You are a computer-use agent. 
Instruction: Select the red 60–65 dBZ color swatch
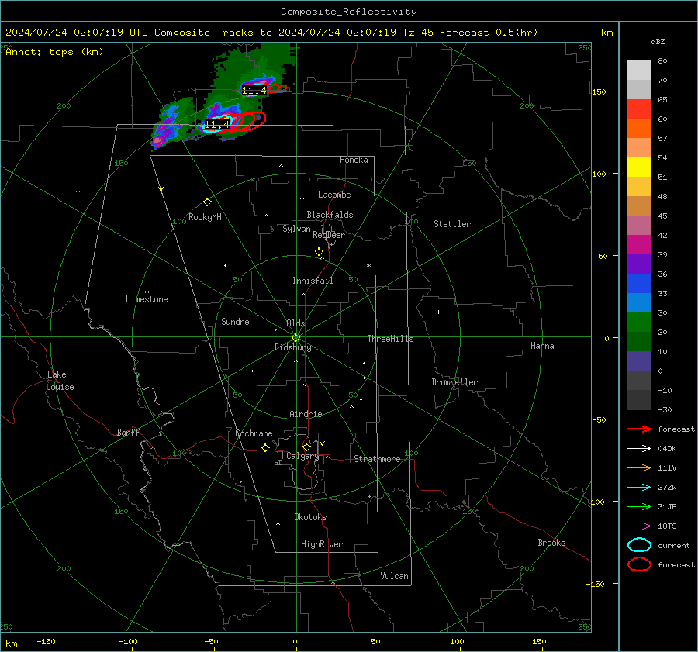coord(639,109)
